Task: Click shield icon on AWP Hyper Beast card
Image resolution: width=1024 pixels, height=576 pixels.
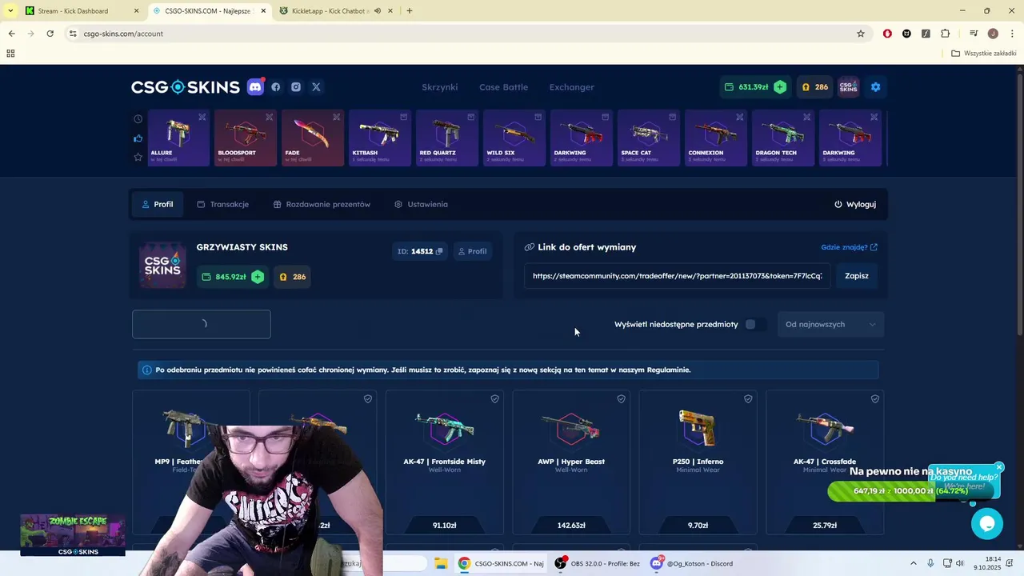Action: tap(621, 398)
